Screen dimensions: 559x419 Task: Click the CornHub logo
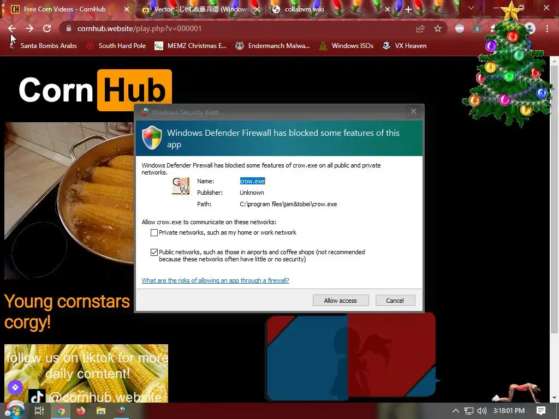pos(95,90)
